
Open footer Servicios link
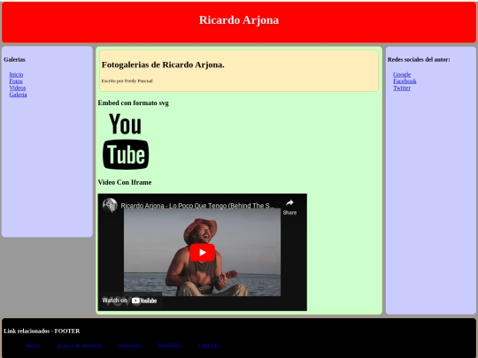(130, 346)
